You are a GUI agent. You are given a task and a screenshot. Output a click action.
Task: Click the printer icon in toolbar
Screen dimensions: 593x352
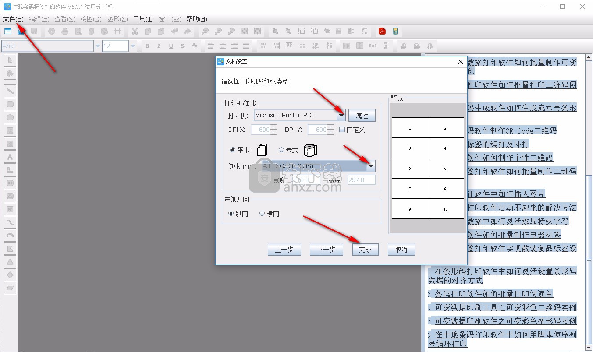(x=65, y=31)
